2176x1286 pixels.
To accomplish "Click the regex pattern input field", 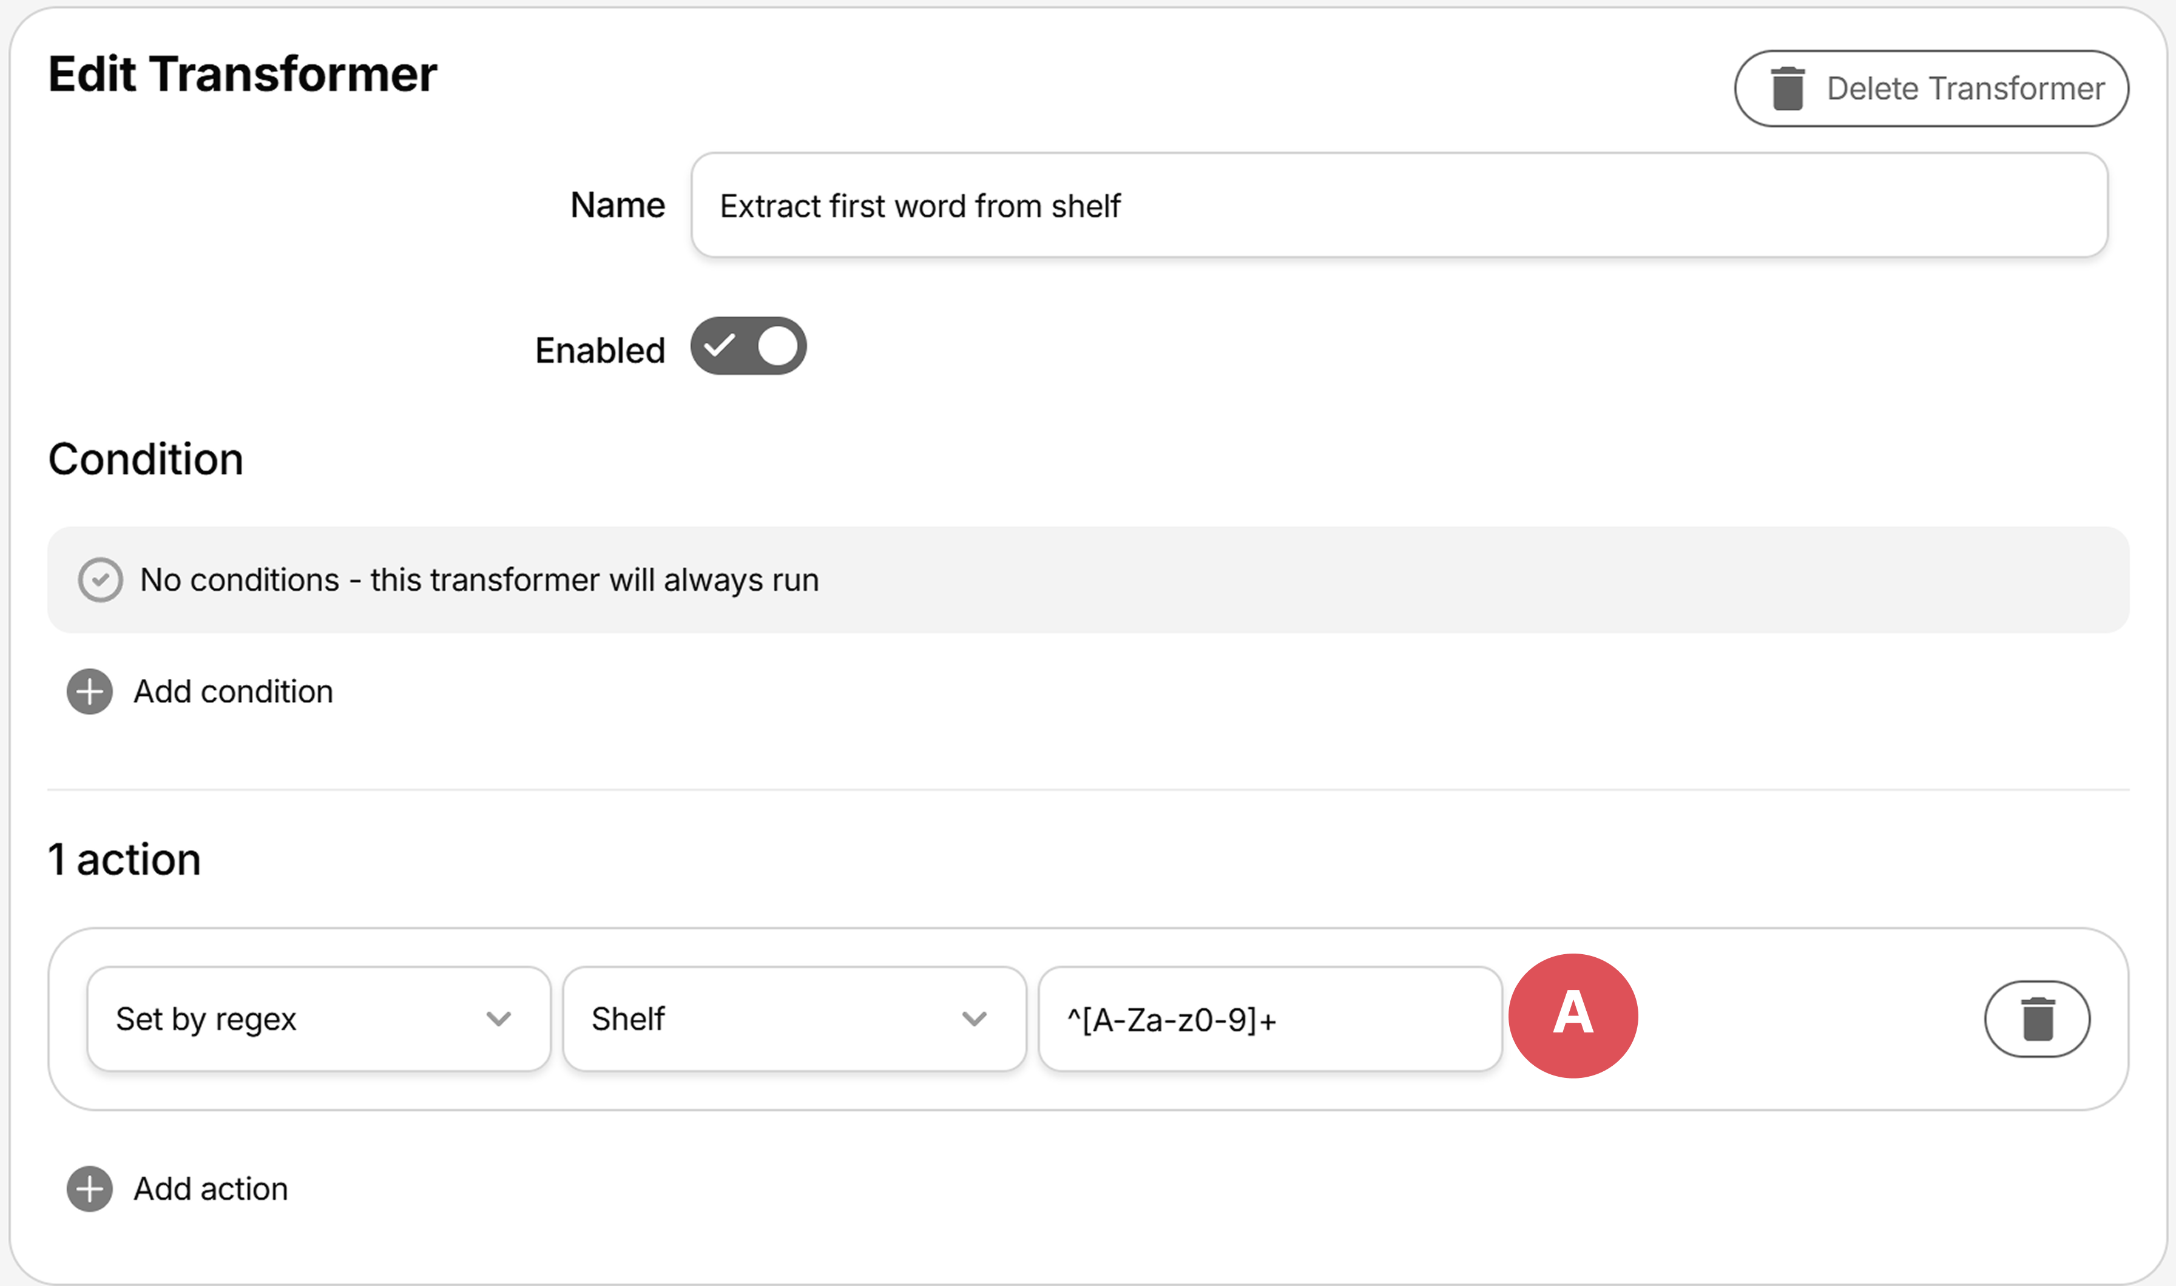I will (1269, 1018).
